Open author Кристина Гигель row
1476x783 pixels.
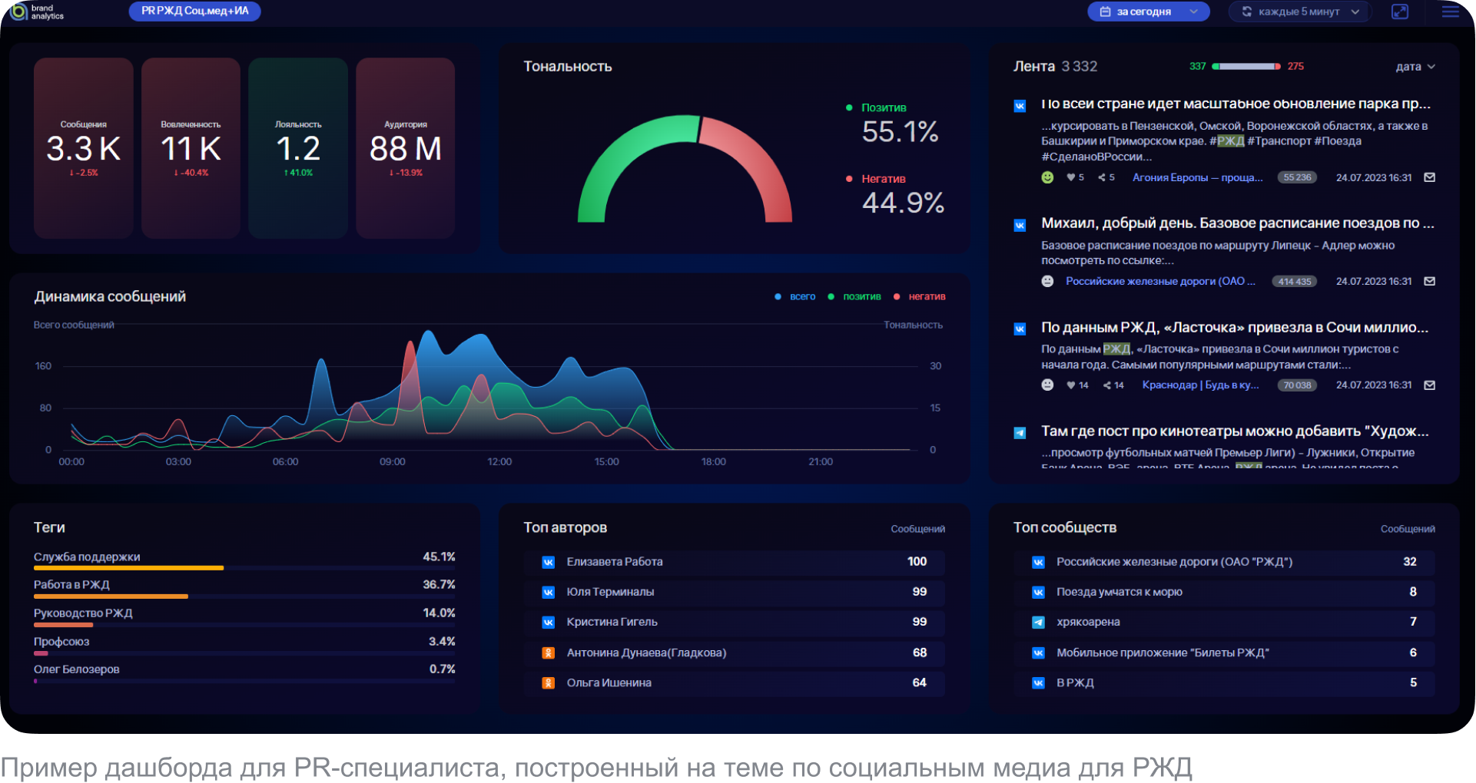tap(735, 622)
